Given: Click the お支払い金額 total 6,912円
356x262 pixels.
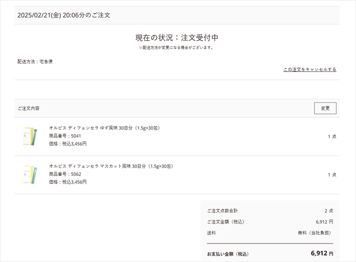Looking at the screenshot, I should pyautogui.click(x=322, y=253).
